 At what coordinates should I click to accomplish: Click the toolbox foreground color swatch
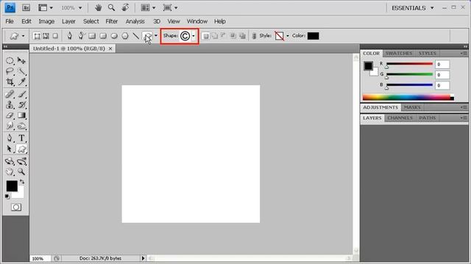point(12,186)
